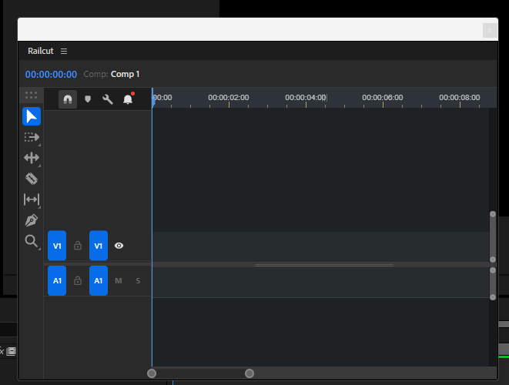The width and height of the screenshot is (509, 385).
Task: Toggle A1 track targeting button
Action: 99,281
